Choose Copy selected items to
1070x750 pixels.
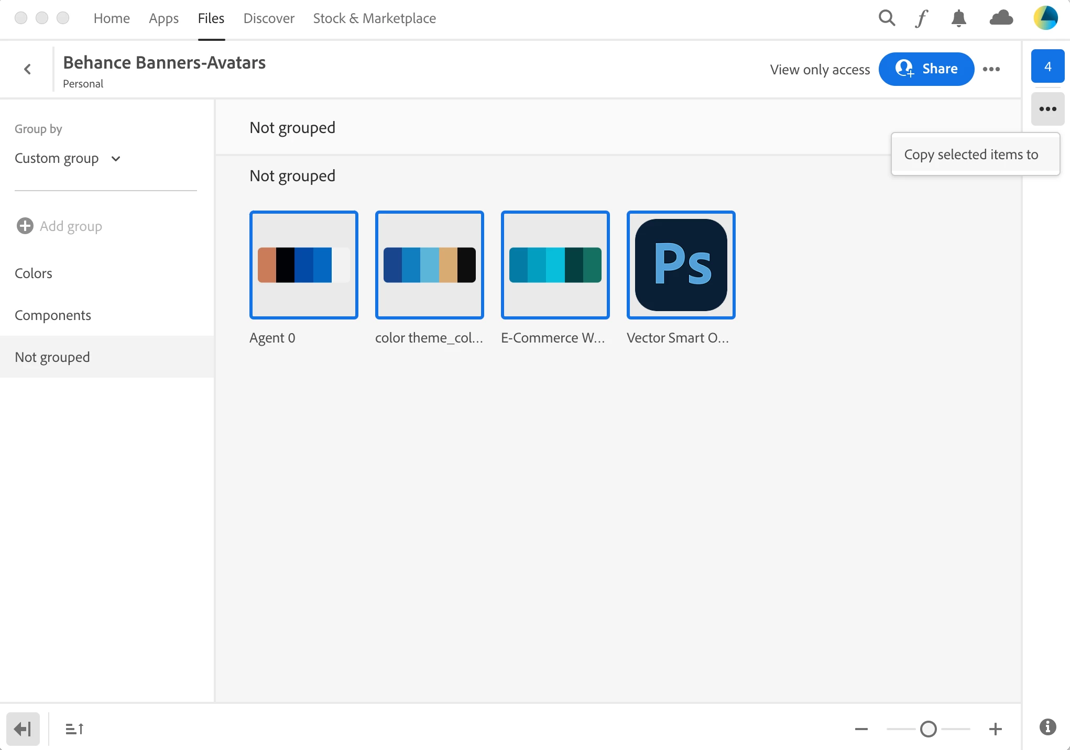coord(971,155)
